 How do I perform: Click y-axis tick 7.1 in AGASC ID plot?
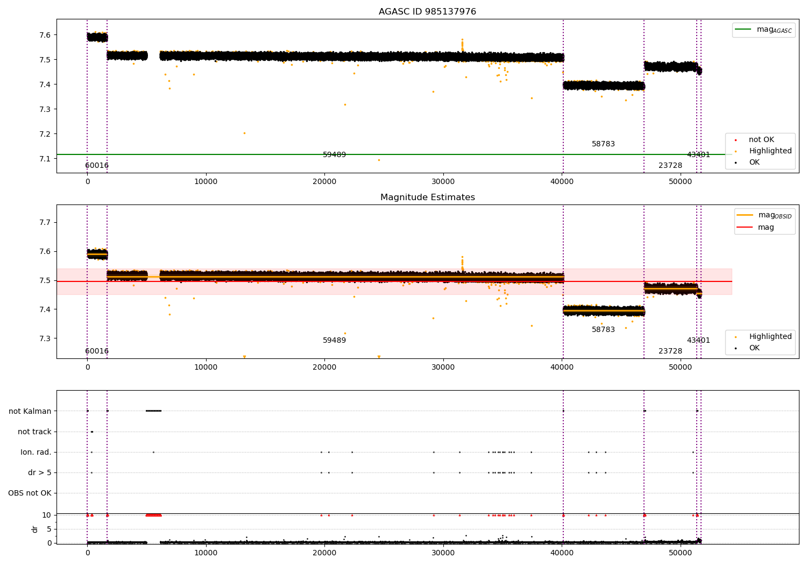tap(45, 159)
